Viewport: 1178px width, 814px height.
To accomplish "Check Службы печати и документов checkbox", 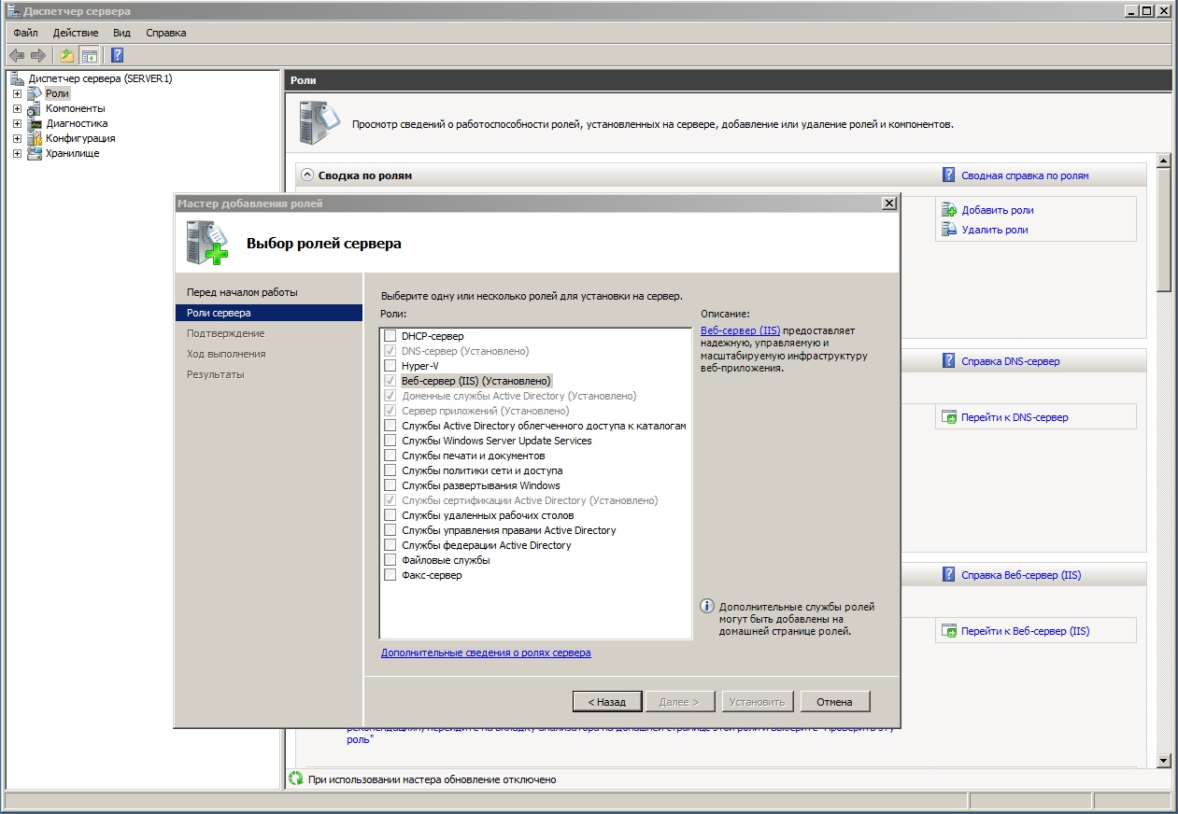I will [x=390, y=456].
